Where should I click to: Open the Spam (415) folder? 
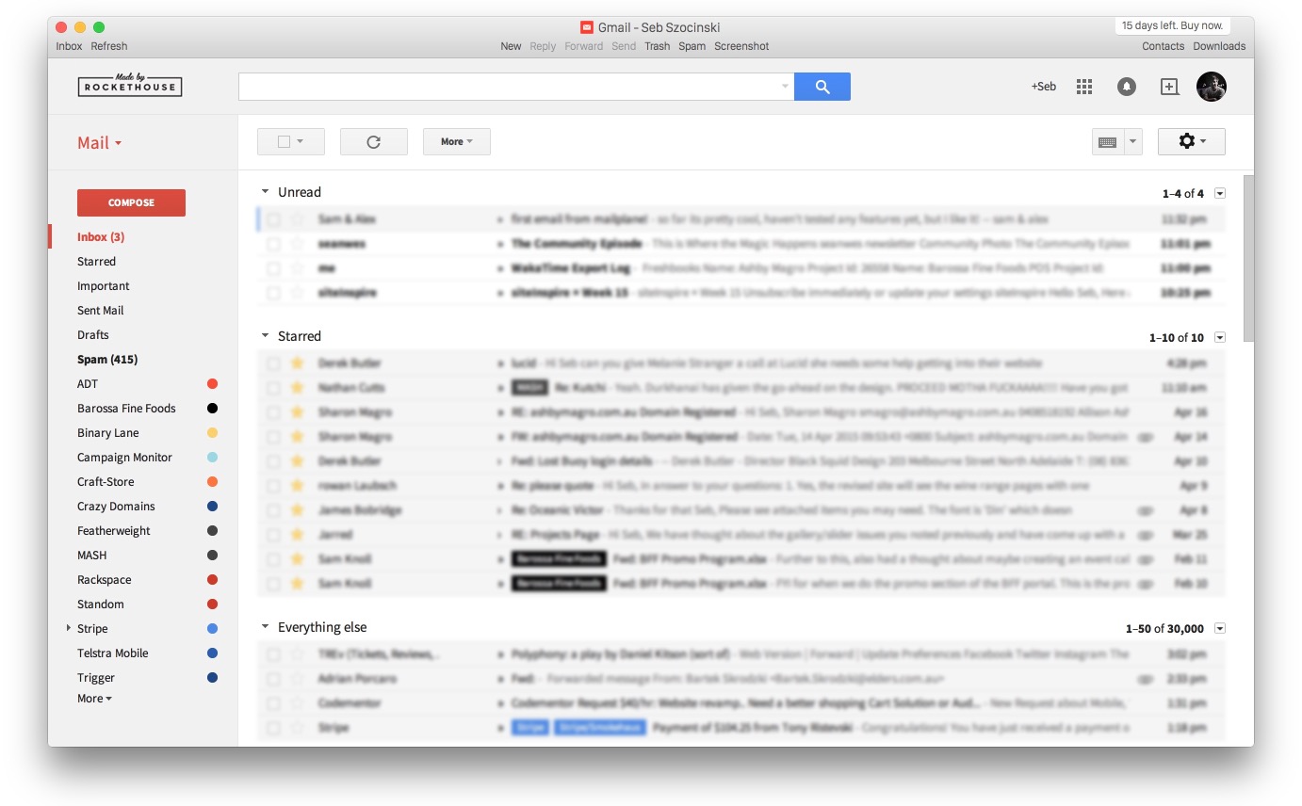point(106,360)
